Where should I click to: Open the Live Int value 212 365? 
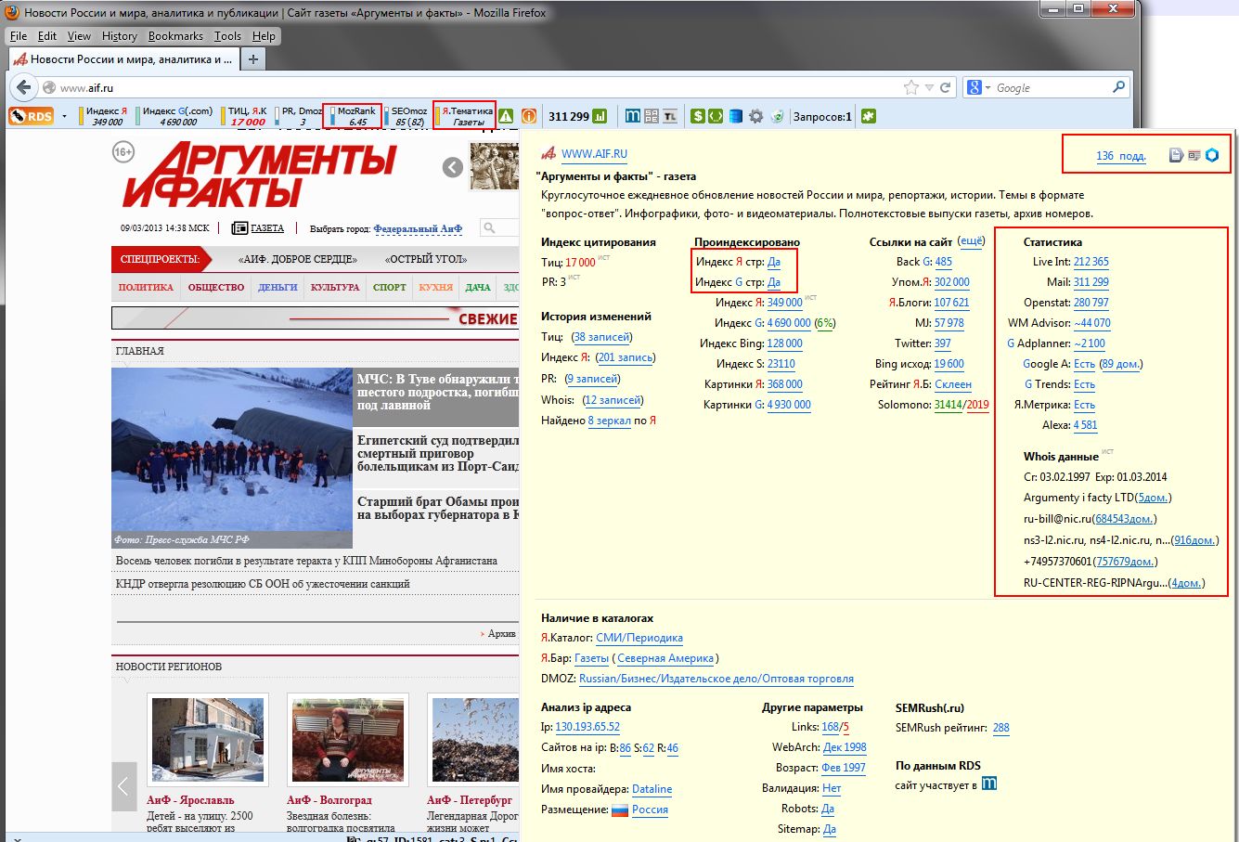1091,262
